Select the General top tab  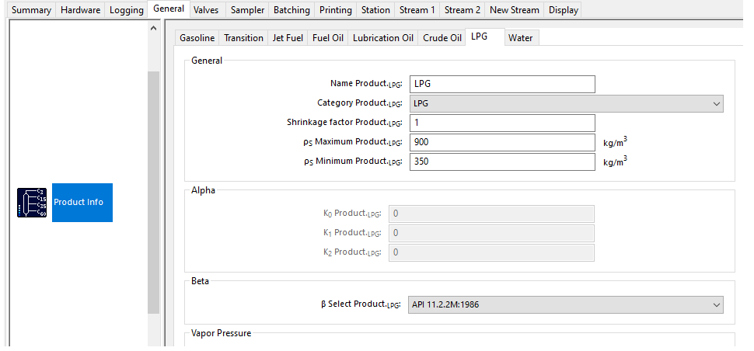point(169,9)
